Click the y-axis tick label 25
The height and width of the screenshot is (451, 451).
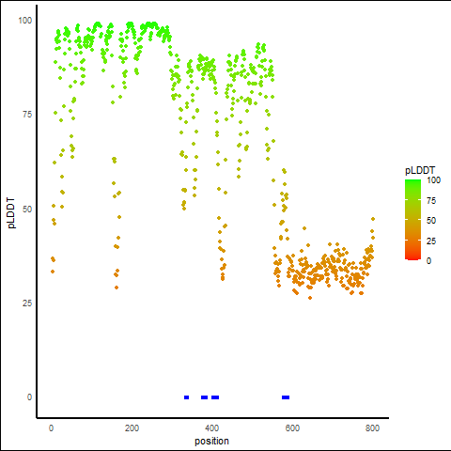[x=27, y=303]
